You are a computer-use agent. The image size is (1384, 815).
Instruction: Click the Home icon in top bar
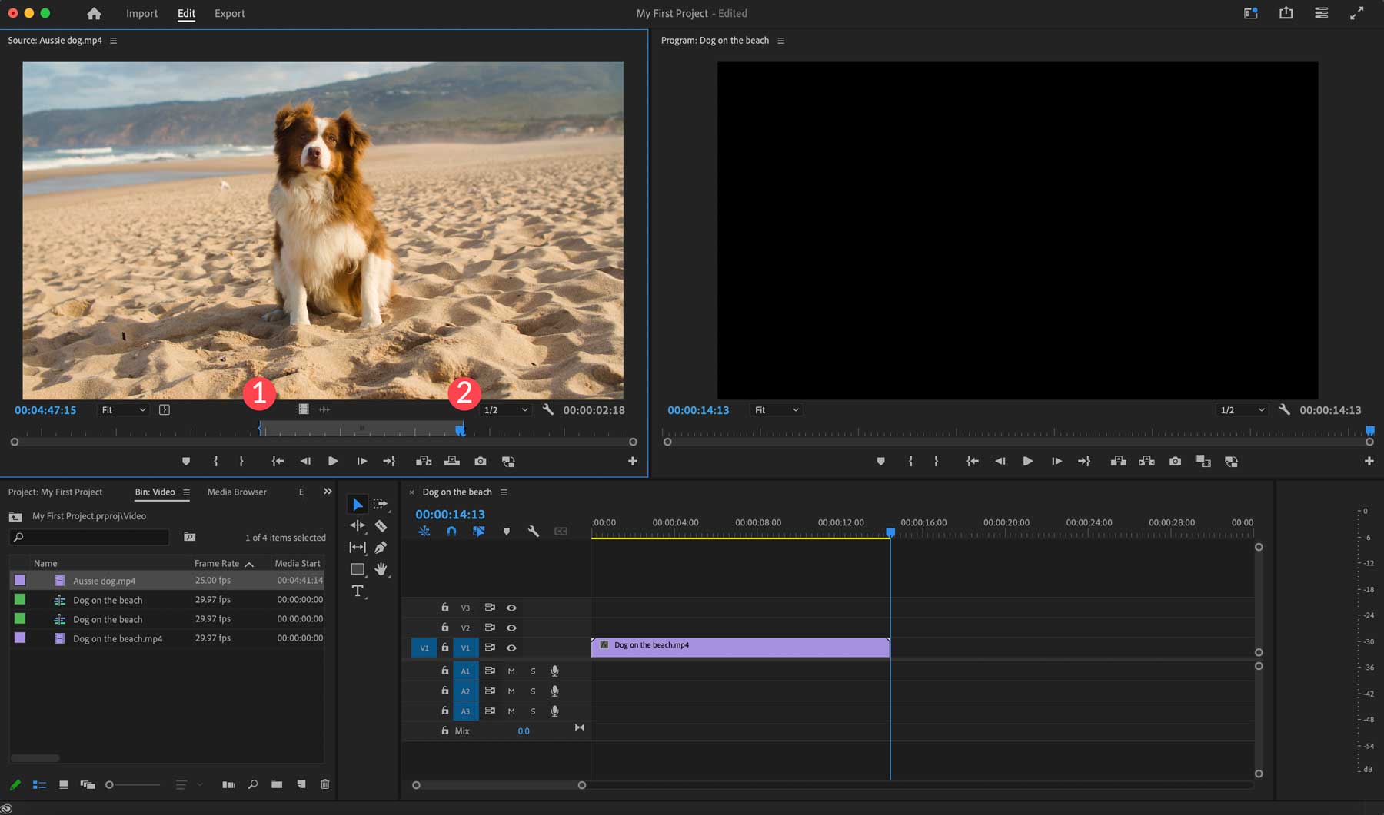(x=94, y=14)
